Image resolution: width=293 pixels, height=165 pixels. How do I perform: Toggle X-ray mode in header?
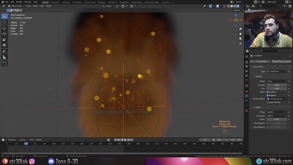pyautogui.click(x=225, y=6)
